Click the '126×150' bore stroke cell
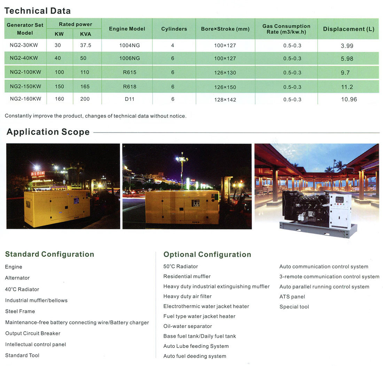The image size is (383, 366). point(225,87)
